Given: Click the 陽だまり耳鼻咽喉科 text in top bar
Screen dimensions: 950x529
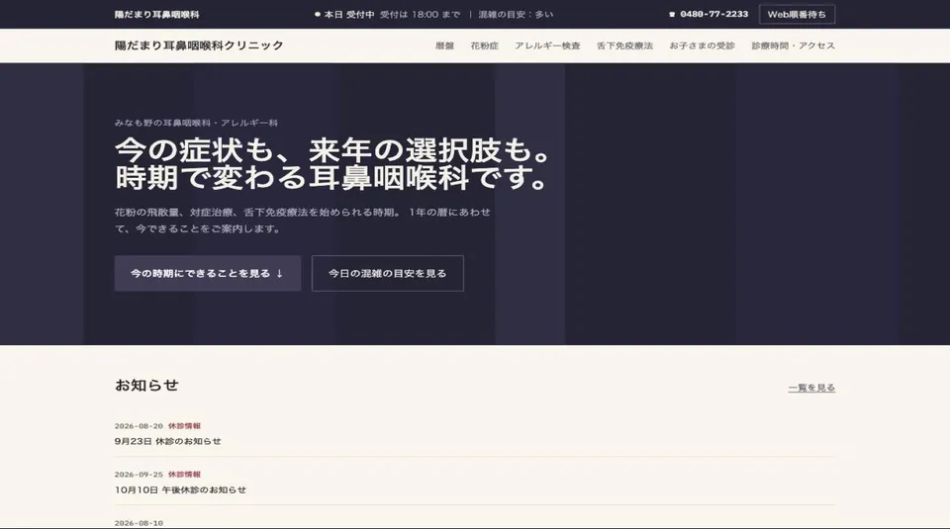Looking at the screenshot, I should click(156, 15).
